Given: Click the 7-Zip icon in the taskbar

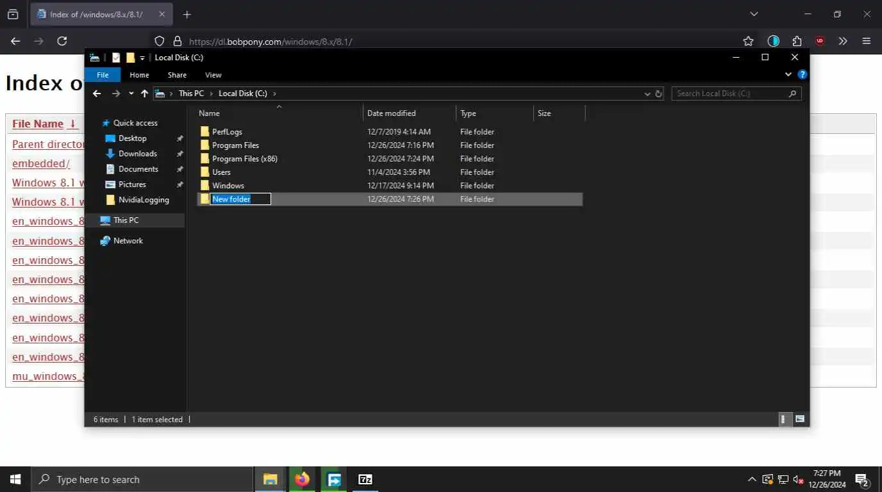Looking at the screenshot, I should click(x=365, y=479).
